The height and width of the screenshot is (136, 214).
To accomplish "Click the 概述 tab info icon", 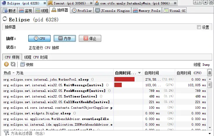I will [5, 10].
